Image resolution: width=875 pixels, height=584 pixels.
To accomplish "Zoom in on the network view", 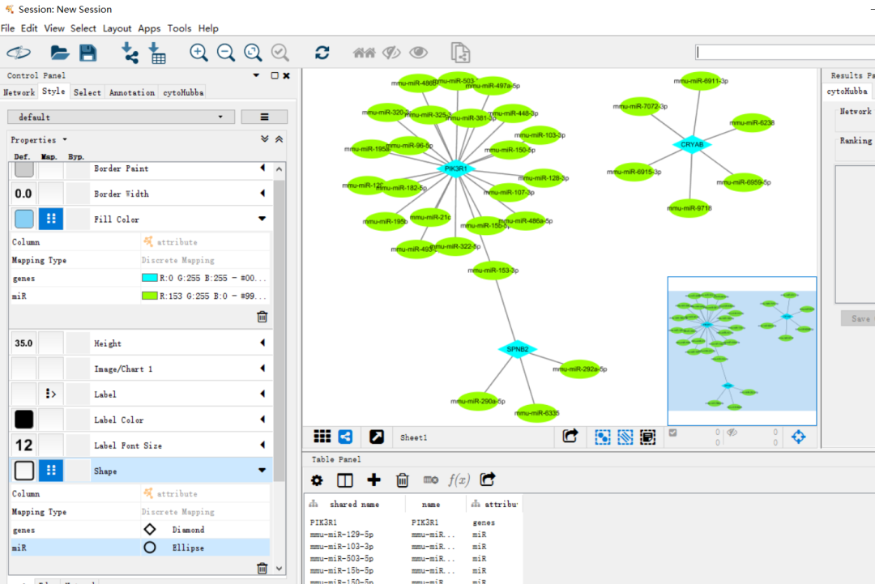I will (x=198, y=52).
